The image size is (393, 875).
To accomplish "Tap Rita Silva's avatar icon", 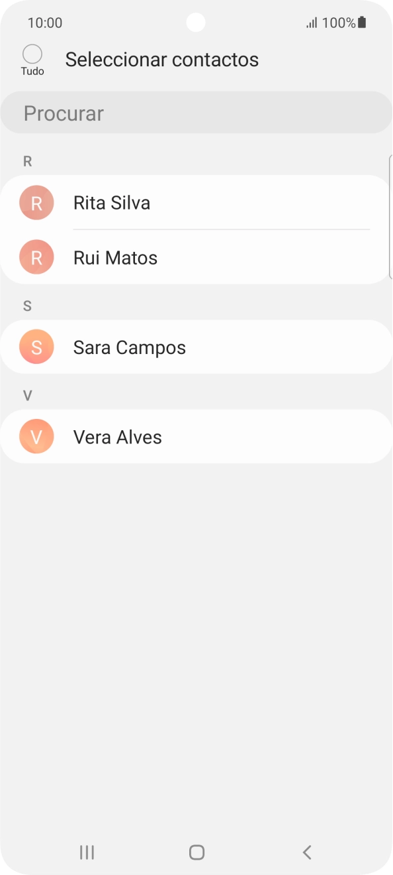I will click(x=36, y=203).
